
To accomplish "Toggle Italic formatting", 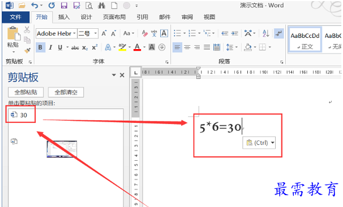I will click(50, 47).
